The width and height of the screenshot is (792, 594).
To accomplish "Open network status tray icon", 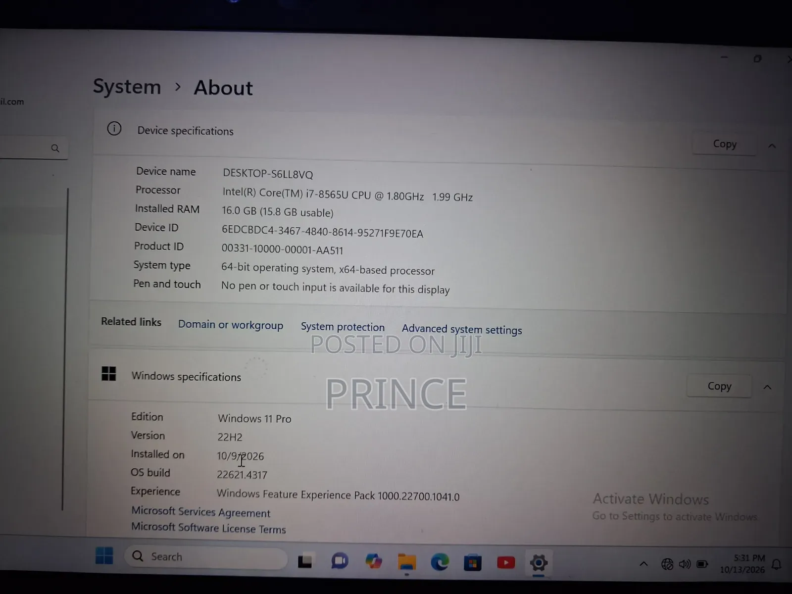I will click(x=667, y=564).
